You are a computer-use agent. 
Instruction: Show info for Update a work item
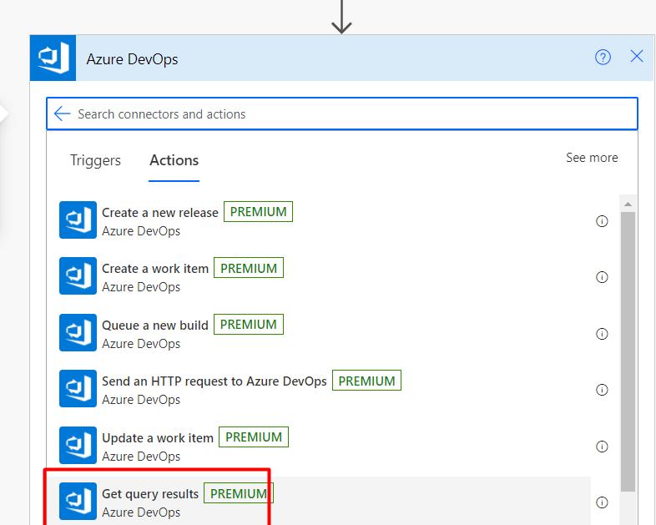[602, 447]
